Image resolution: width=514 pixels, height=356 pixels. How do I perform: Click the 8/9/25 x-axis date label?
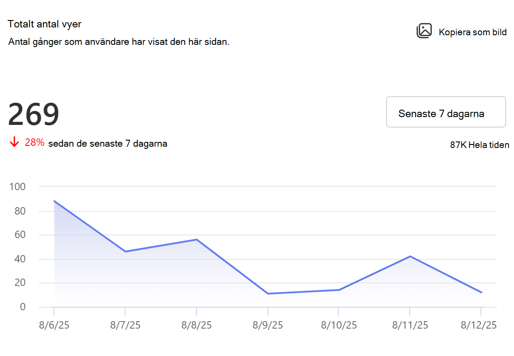coord(267,325)
